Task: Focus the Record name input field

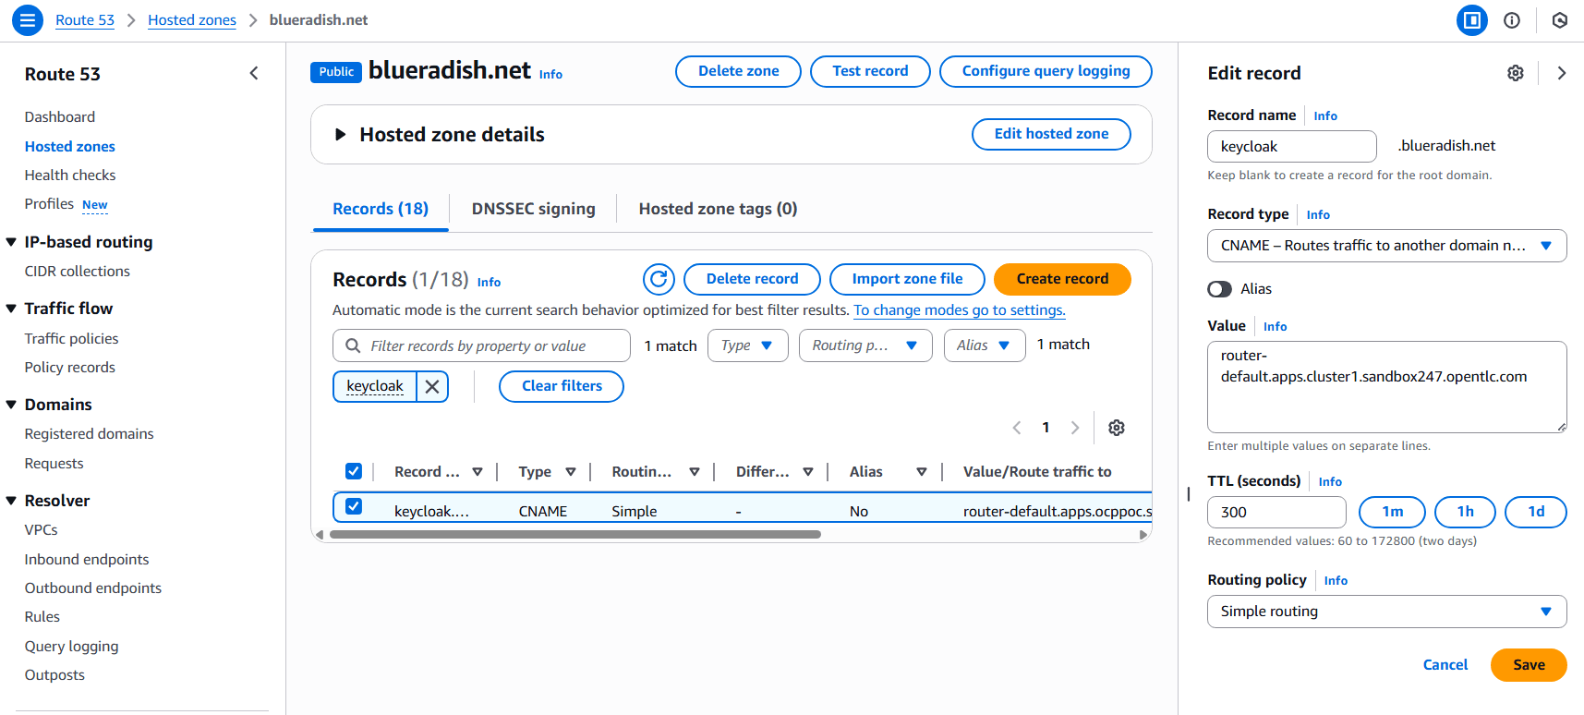Action: point(1292,146)
